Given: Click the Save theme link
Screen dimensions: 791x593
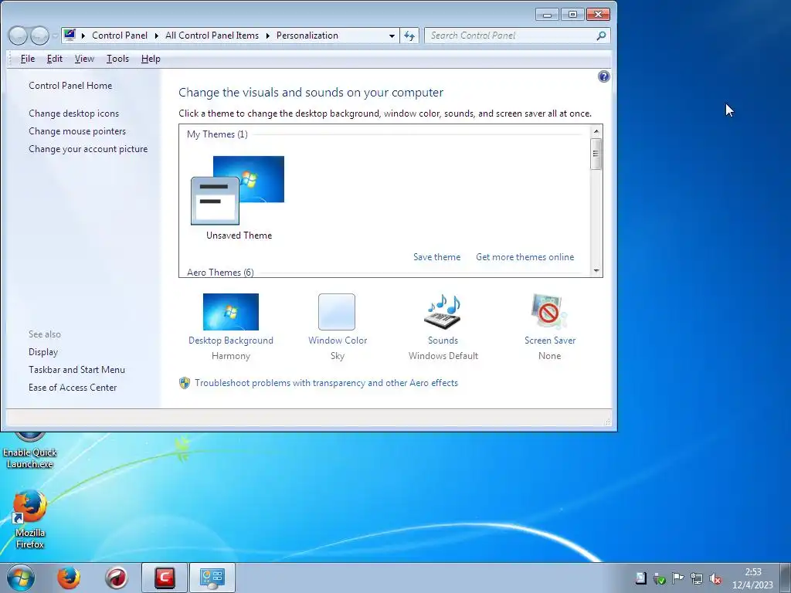Looking at the screenshot, I should (437, 257).
